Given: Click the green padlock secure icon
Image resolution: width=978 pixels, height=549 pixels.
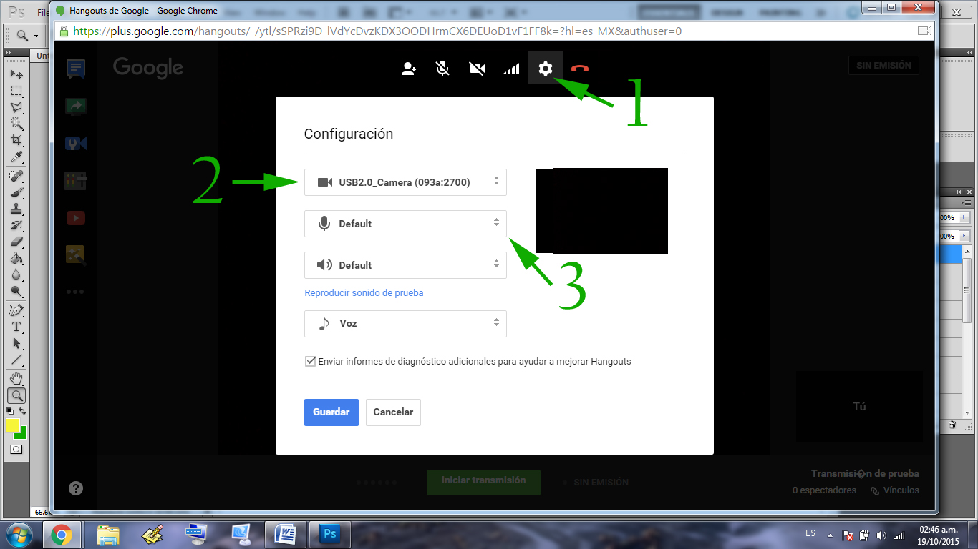Looking at the screenshot, I should click(x=64, y=31).
